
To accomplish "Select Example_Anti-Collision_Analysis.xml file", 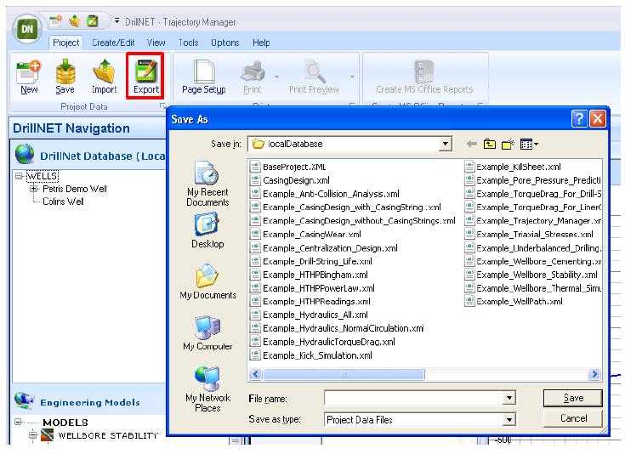I will [325, 194].
